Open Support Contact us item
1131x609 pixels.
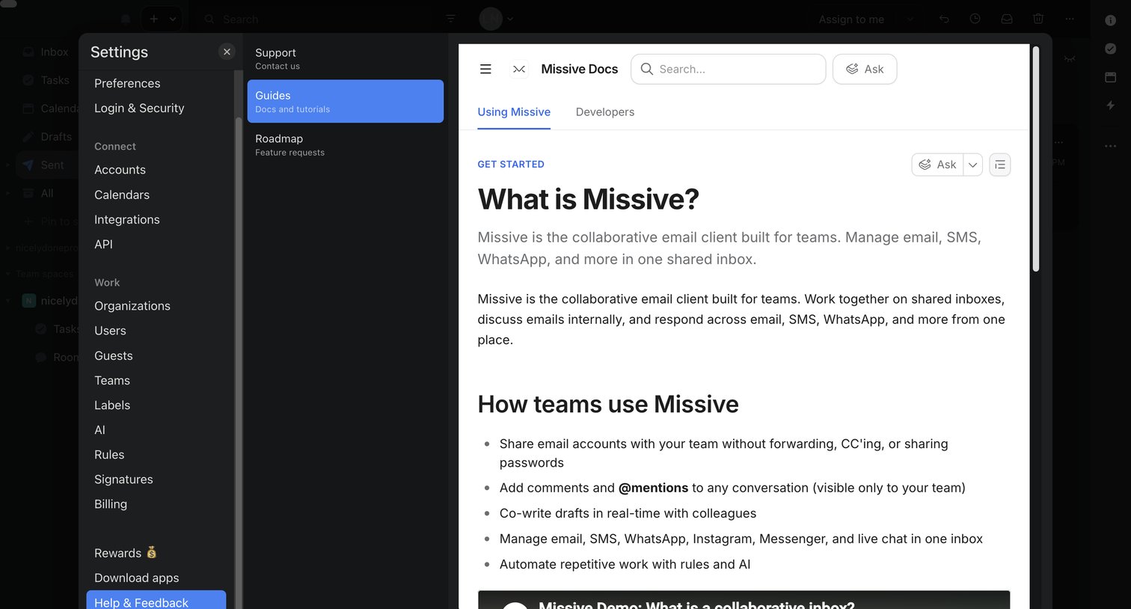346,58
